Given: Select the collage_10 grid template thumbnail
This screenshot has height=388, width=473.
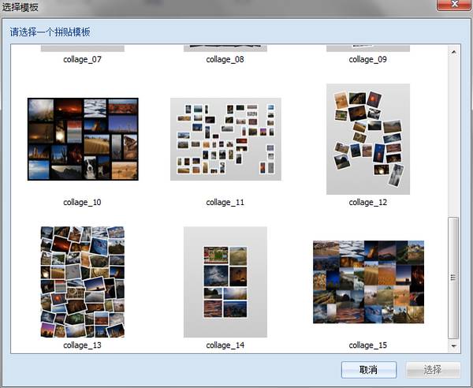Looking at the screenshot, I should [x=83, y=139].
